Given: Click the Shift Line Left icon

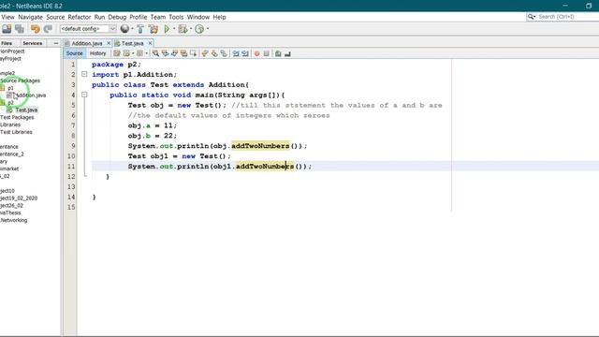Looking at the screenshot, I should [x=236, y=53].
